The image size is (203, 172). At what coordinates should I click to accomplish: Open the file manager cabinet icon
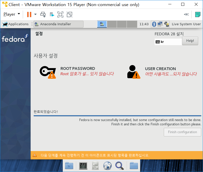(95, 165)
